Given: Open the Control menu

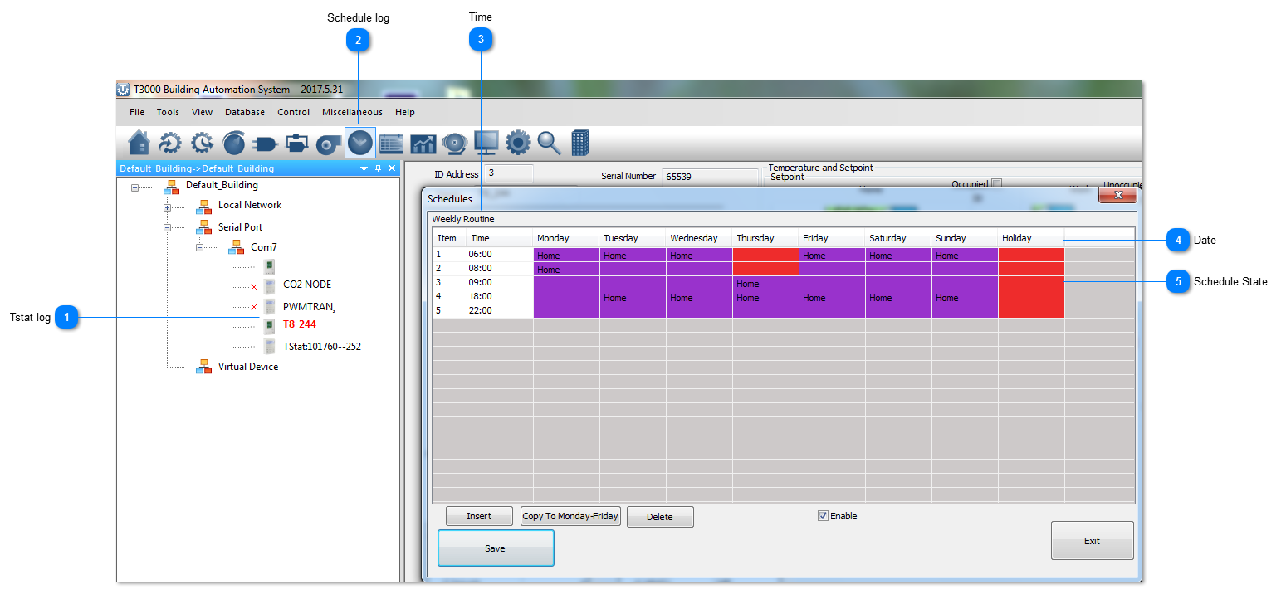Looking at the screenshot, I should pyautogui.click(x=294, y=112).
